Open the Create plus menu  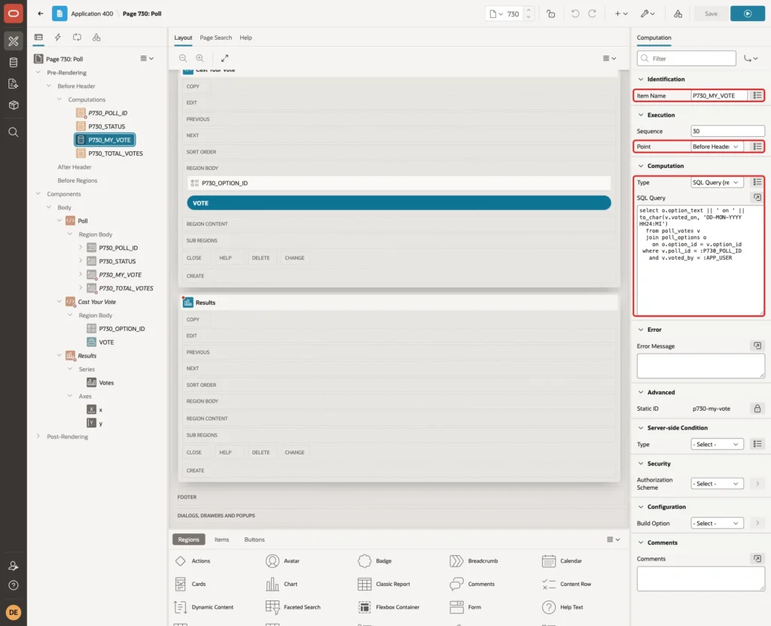tap(621, 14)
